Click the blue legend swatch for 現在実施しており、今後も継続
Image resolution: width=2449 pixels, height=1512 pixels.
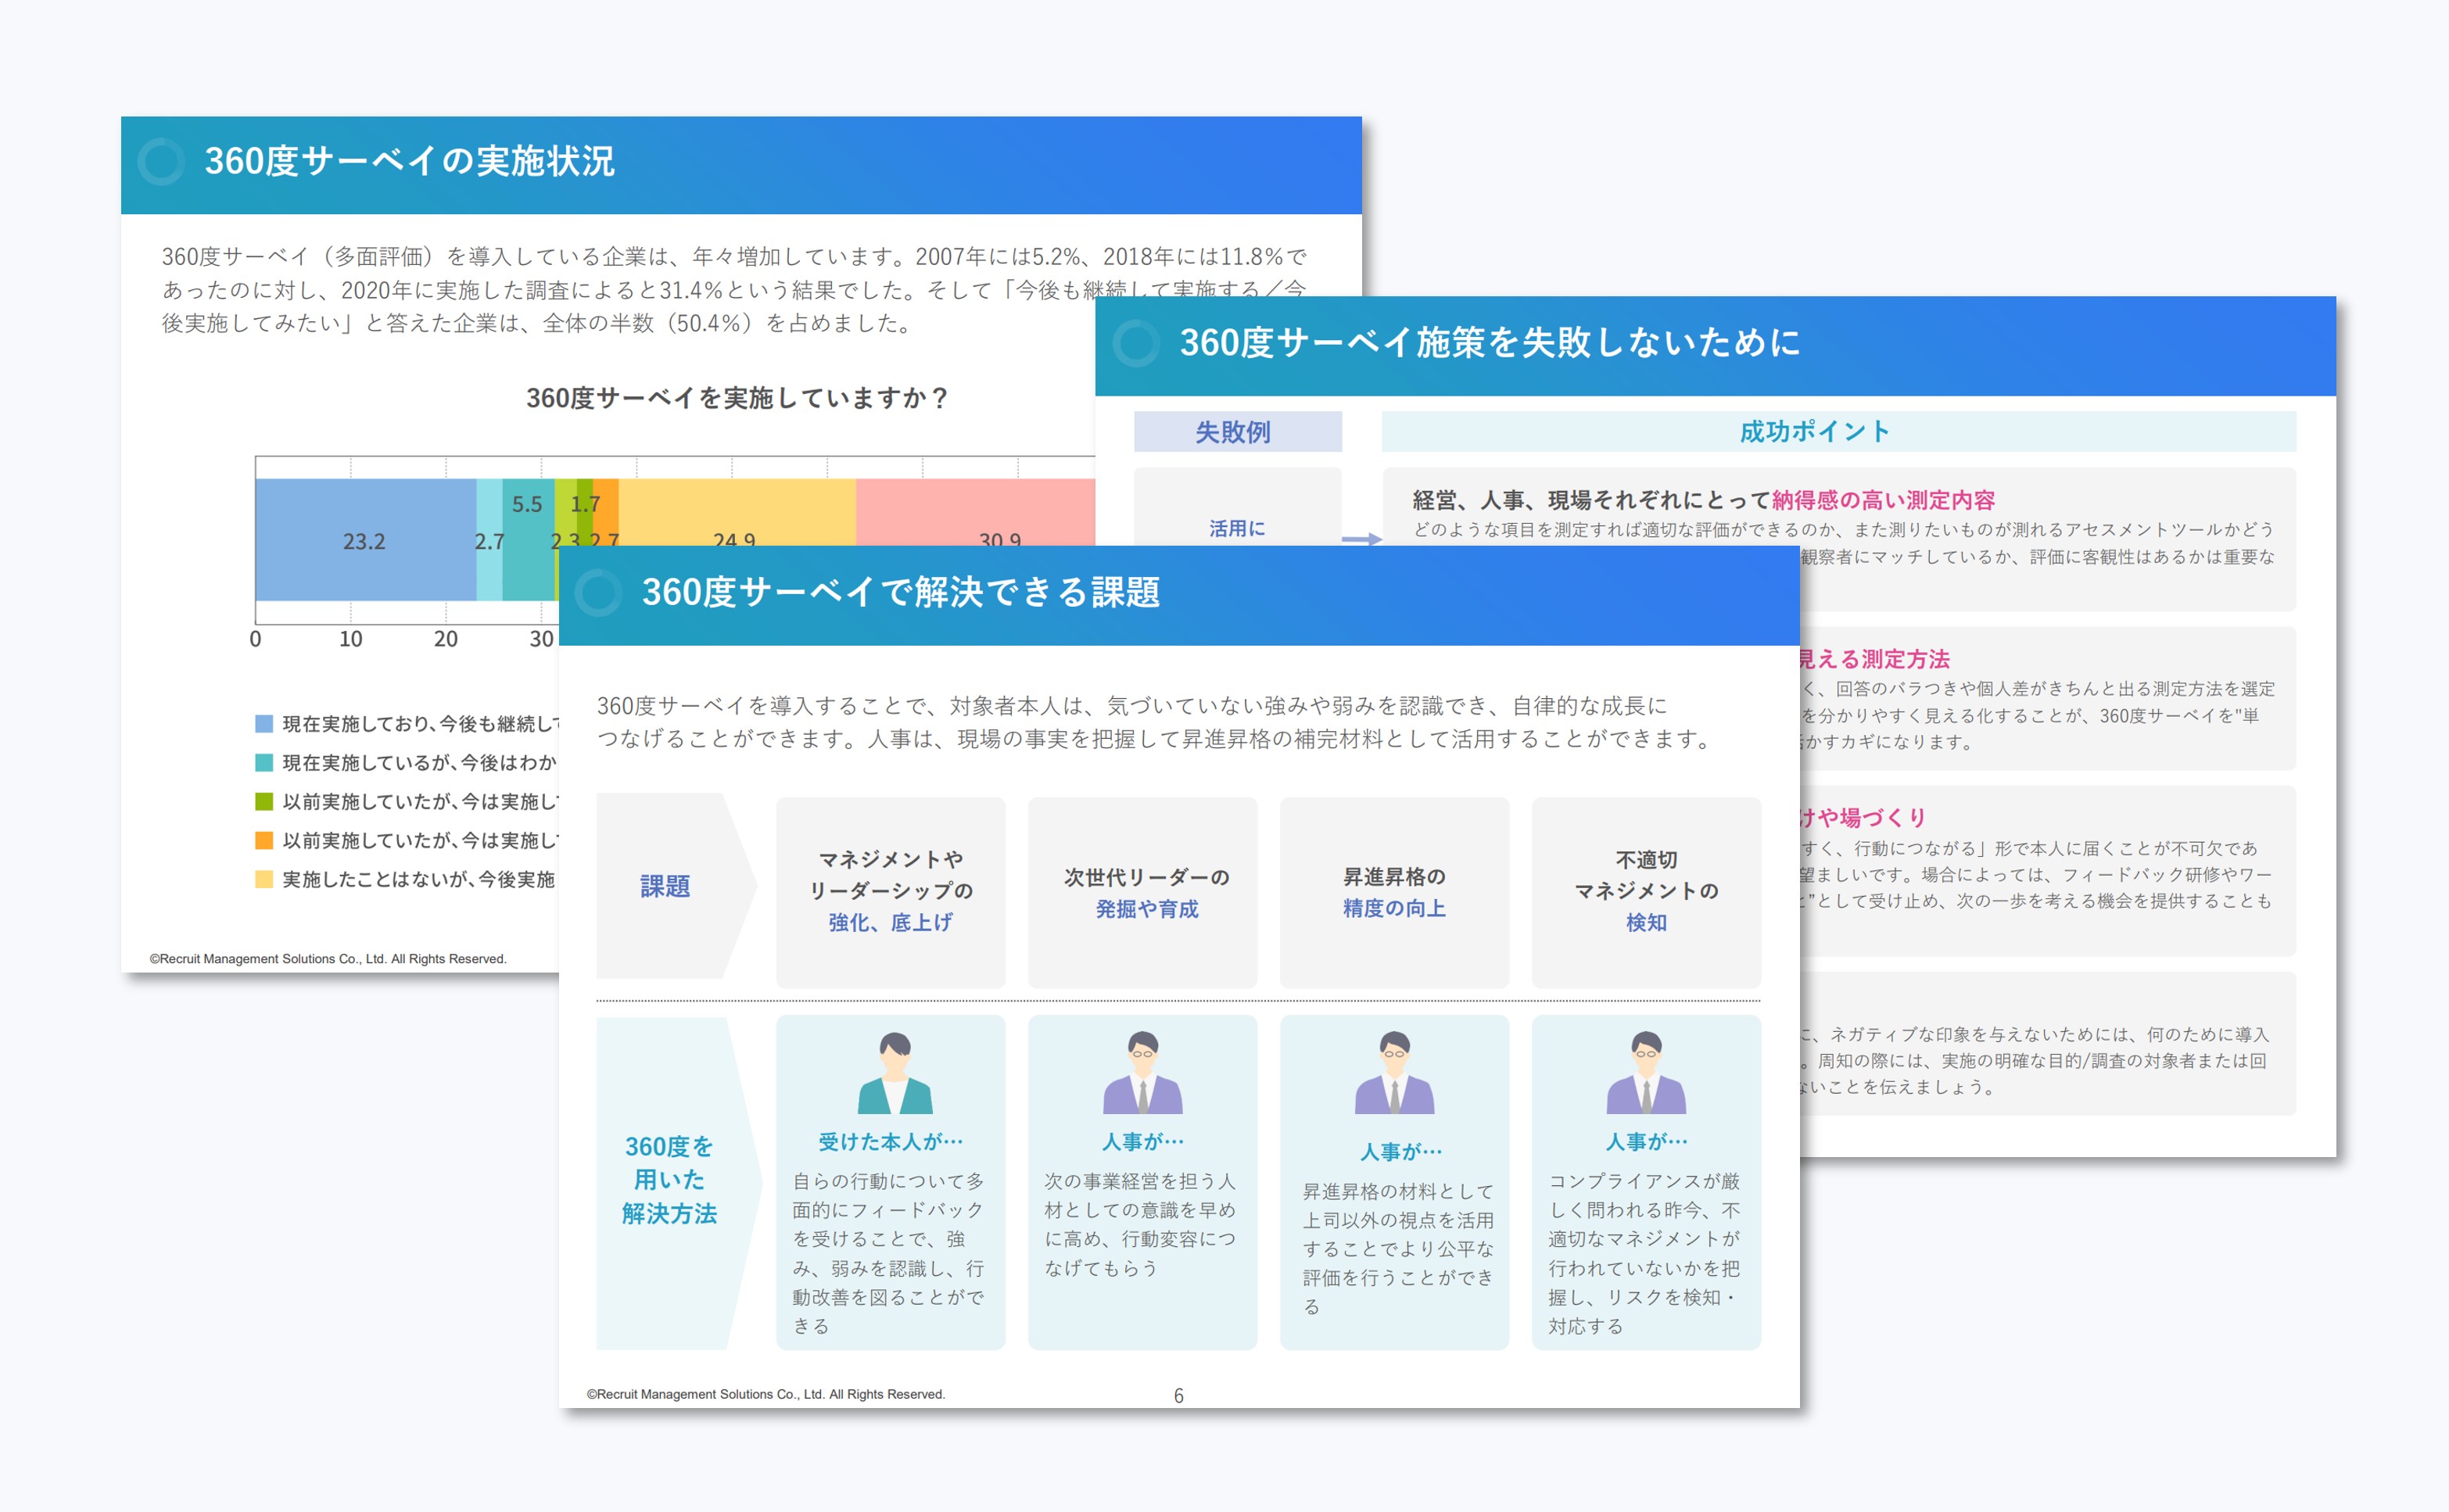(x=264, y=723)
